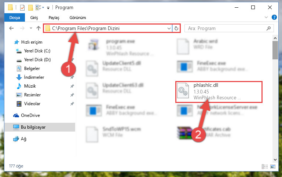Open the Quick Access Toolbar customize dropdown
This screenshot has width=282, height=177.
[48, 8]
